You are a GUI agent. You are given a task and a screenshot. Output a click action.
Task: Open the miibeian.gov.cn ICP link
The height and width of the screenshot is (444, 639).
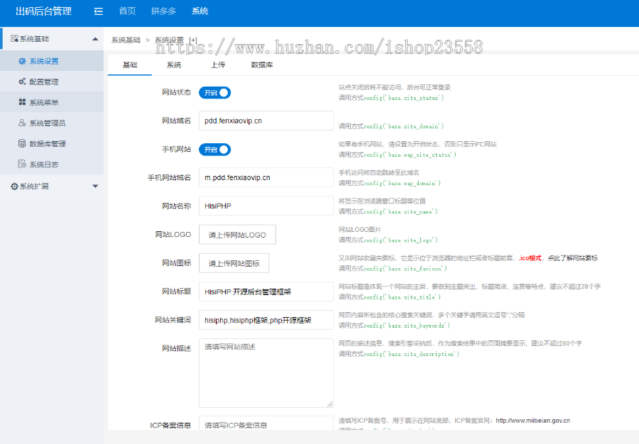point(534,420)
